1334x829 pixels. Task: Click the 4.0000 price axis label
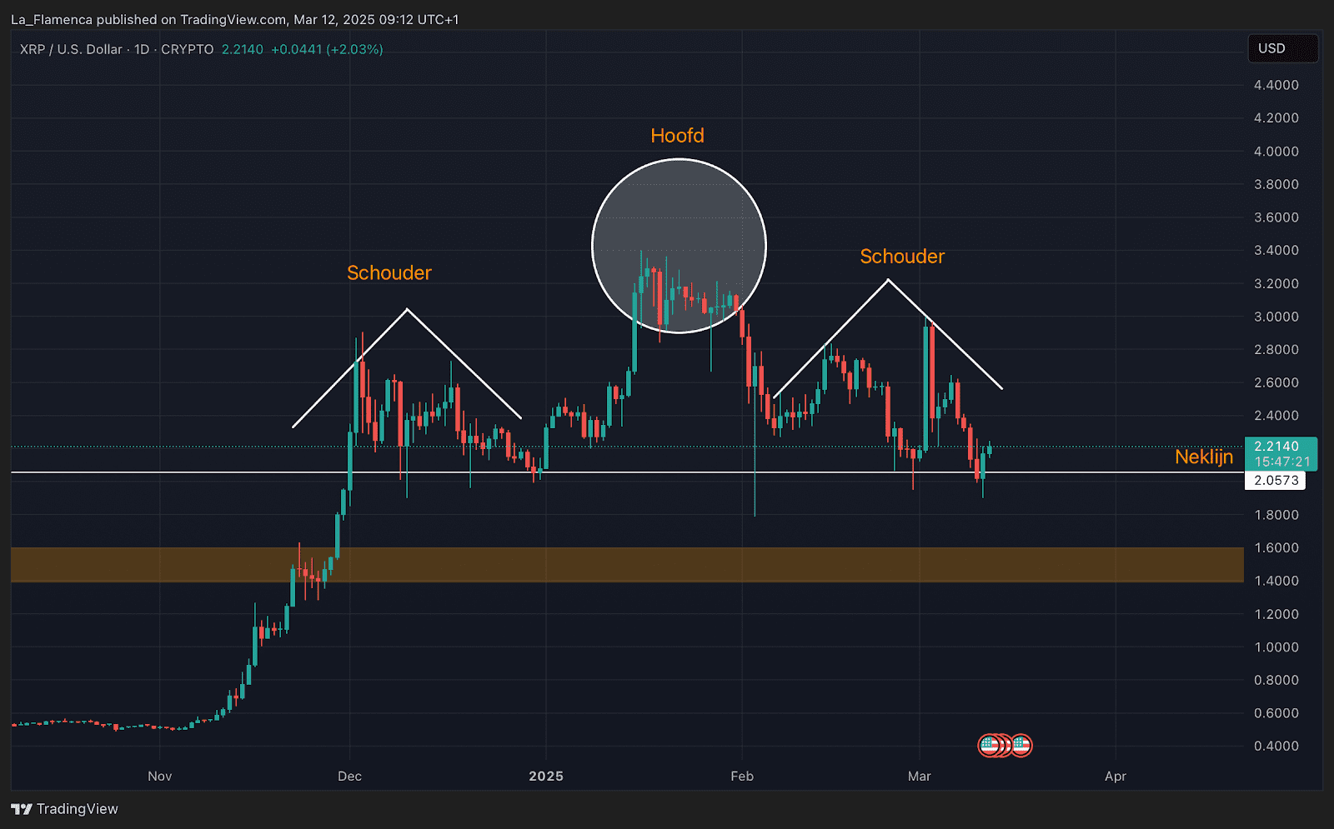[1276, 152]
